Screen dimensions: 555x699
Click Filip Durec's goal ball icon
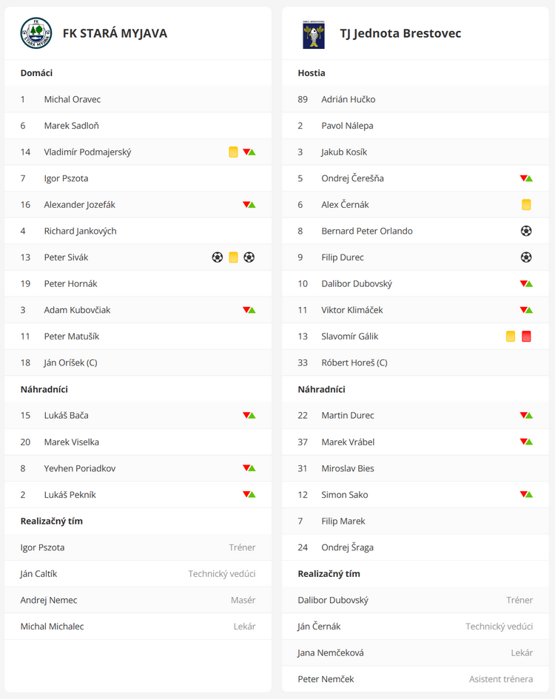click(526, 257)
